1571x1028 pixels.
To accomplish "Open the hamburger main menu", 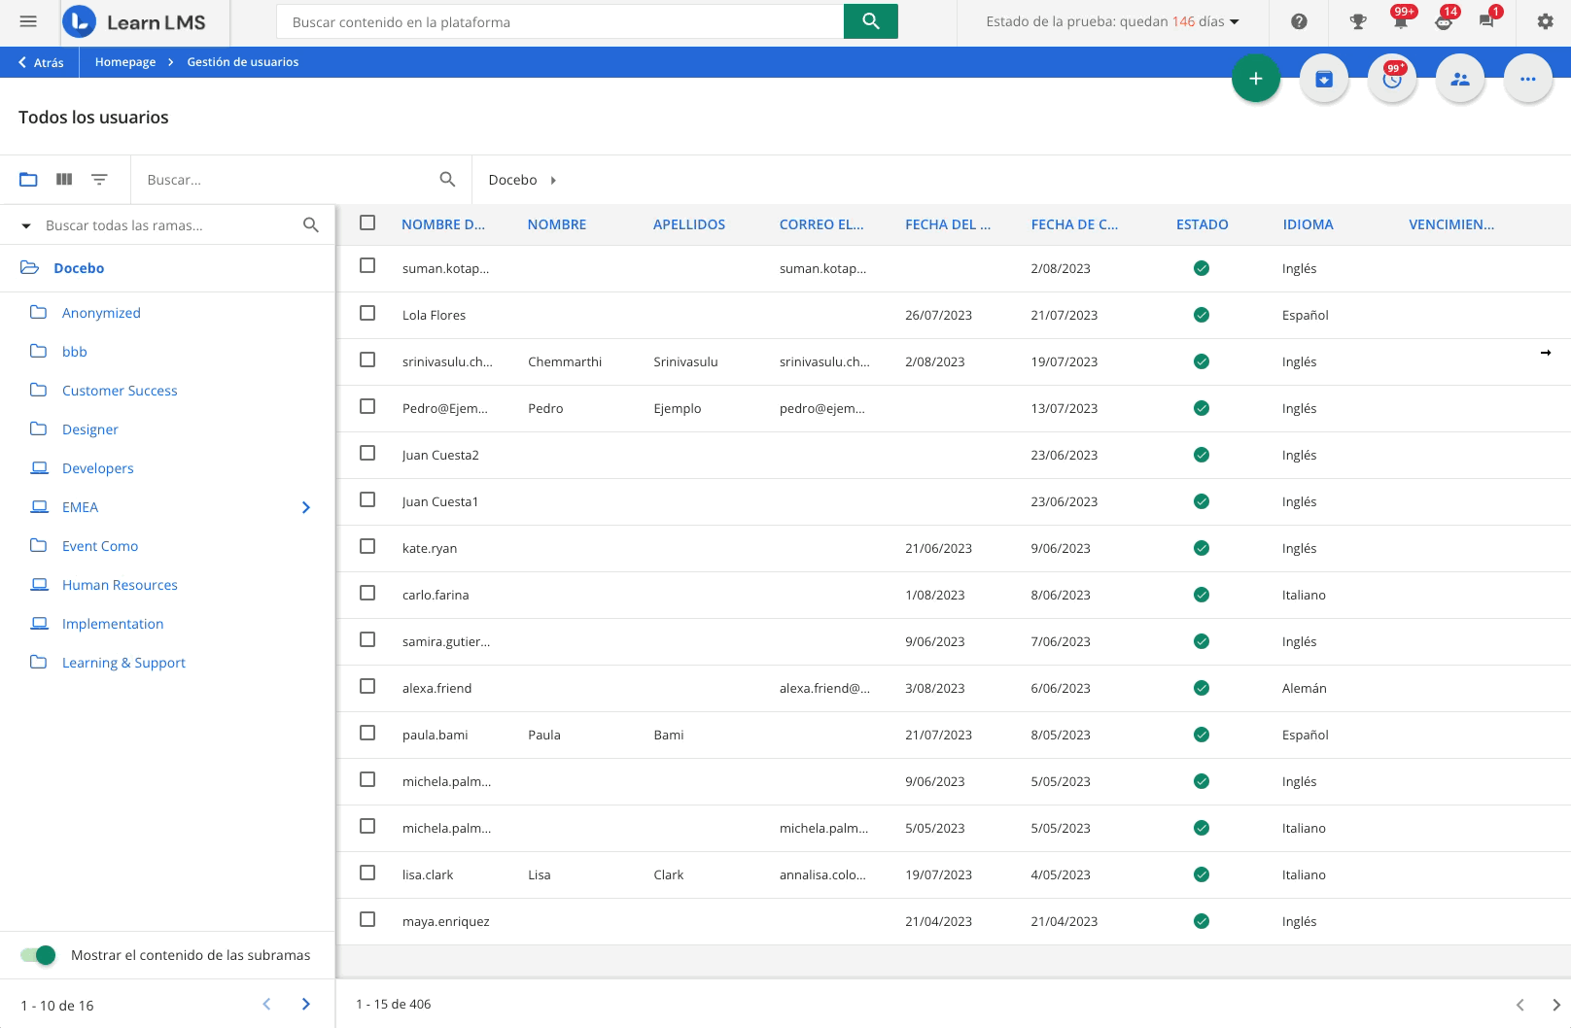I will pos(28,21).
